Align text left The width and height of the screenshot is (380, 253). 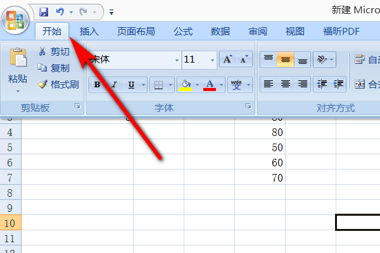click(269, 84)
